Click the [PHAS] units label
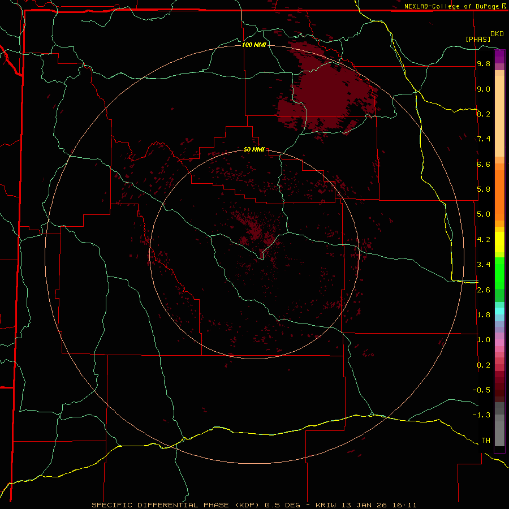 tap(478, 39)
